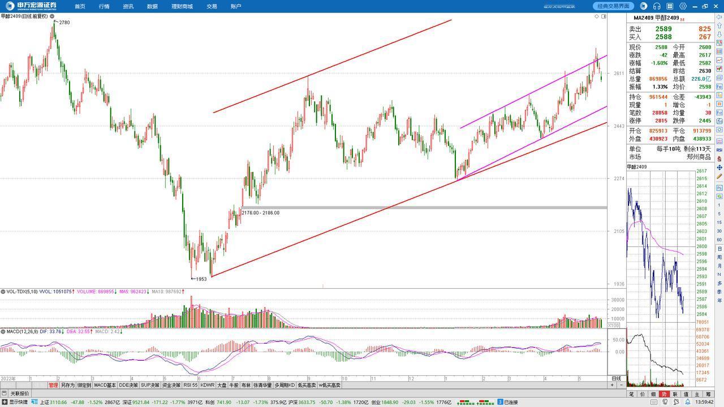This screenshot has width=724, height=407.
Task: Switch to the 值 tab in quote panel
Action: (686, 394)
